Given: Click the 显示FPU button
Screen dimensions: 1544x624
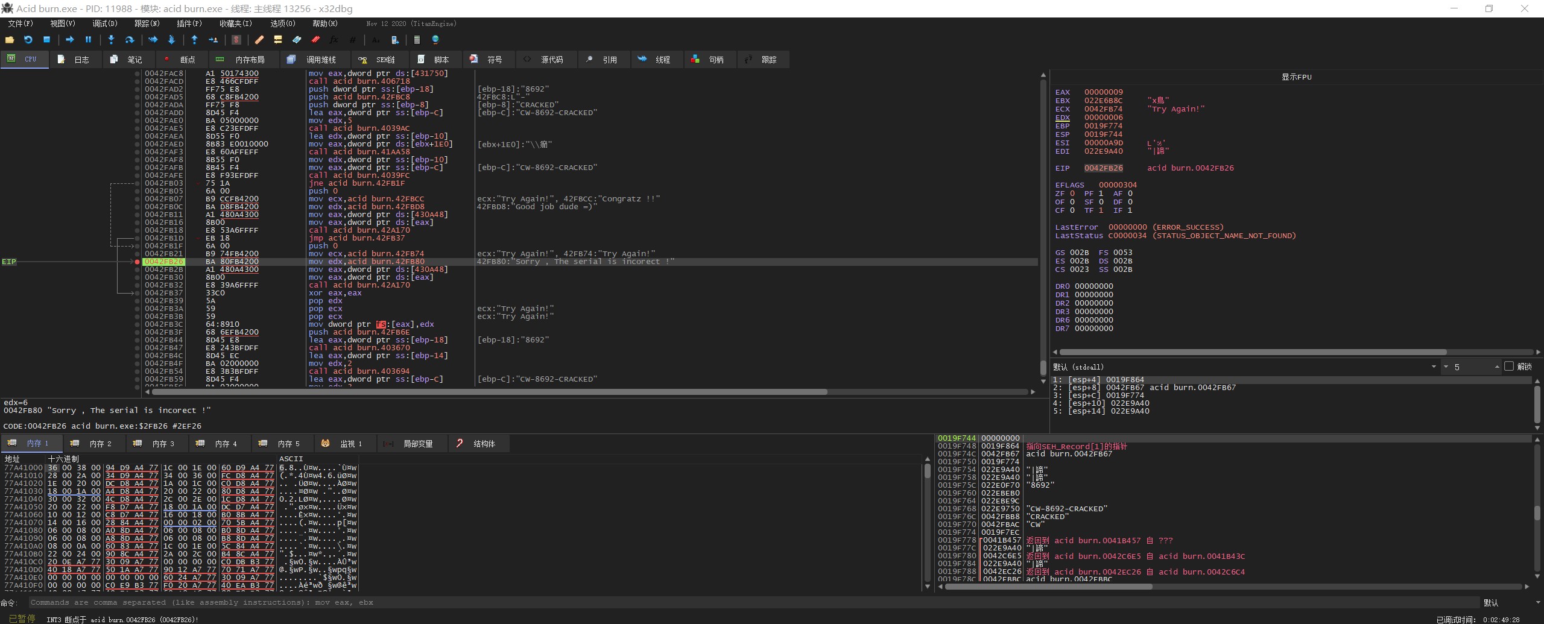Looking at the screenshot, I should [x=1296, y=77].
